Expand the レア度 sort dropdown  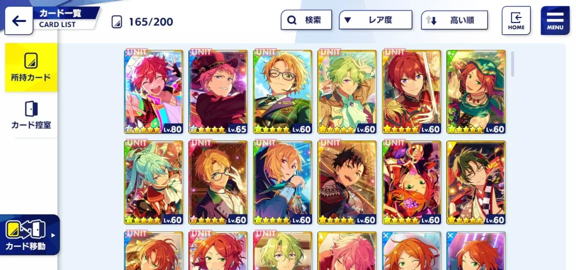pos(375,20)
